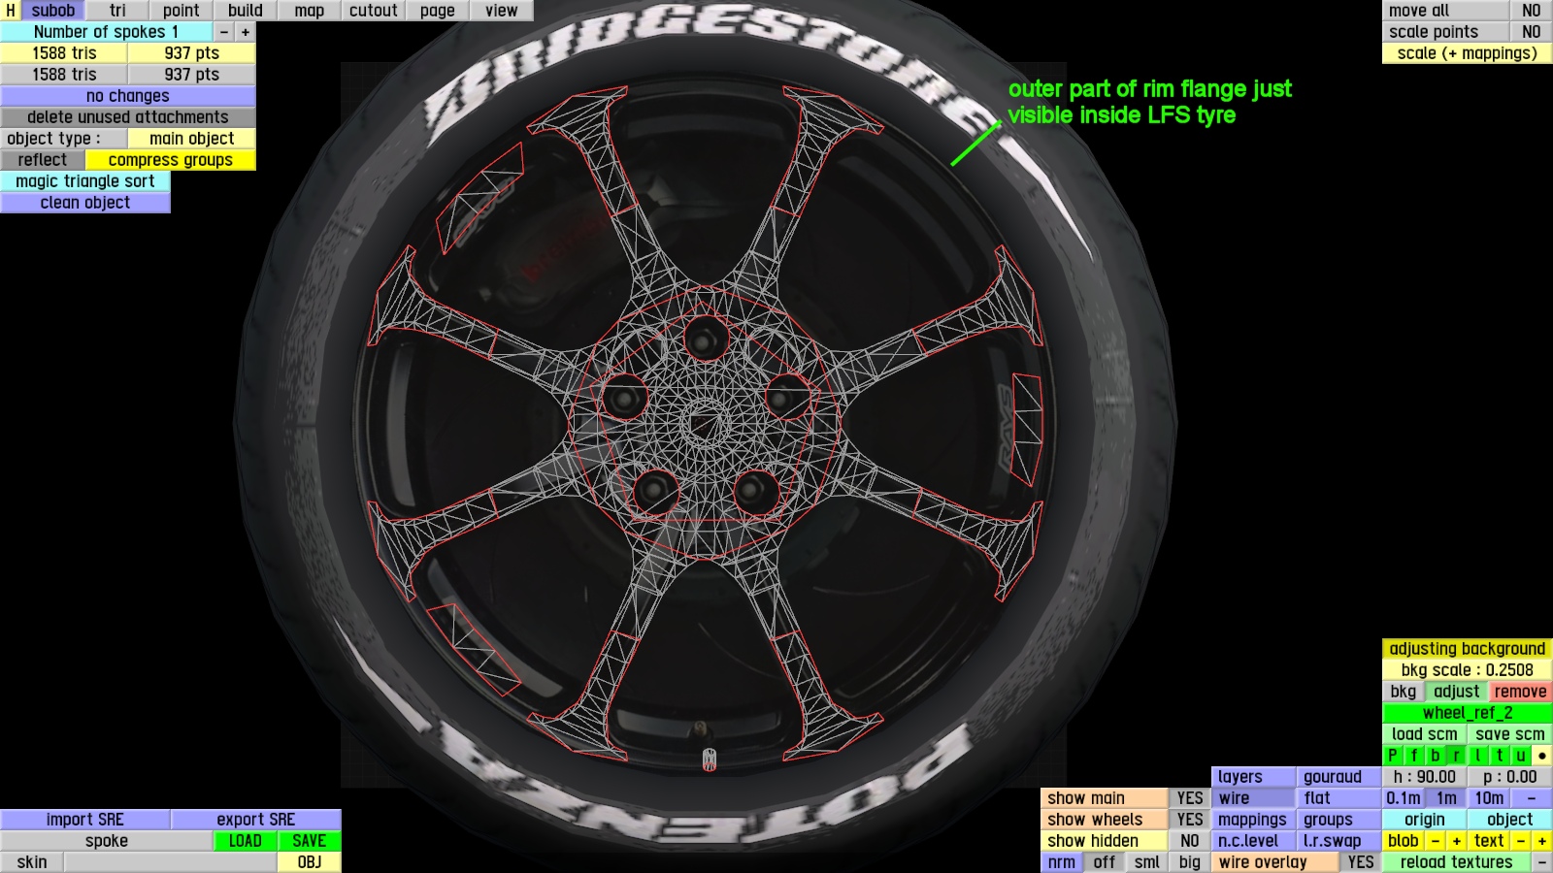Click export SRE
The image size is (1553, 873).
pyautogui.click(x=256, y=820)
